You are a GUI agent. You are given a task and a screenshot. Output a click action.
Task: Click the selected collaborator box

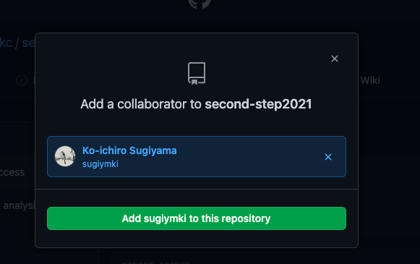(197, 156)
